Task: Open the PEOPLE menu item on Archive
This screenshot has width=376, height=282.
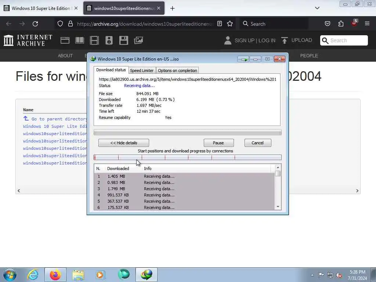Action: coord(309,56)
